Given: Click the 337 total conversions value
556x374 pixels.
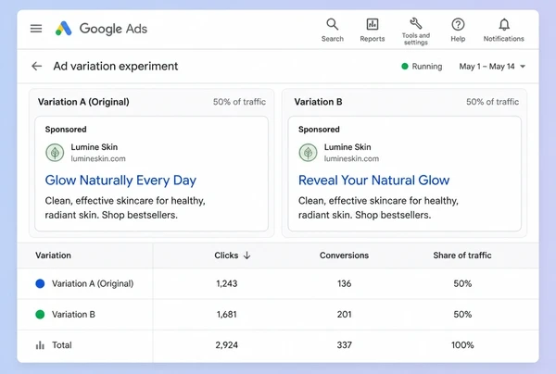Looking at the screenshot, I should pyautogui.click(x=345, y=345).
